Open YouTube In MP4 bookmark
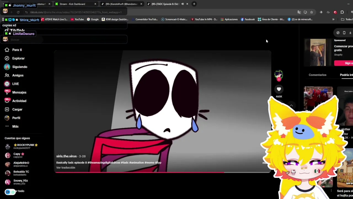This screenshot has width=353, height=199. tap(204, 19)
